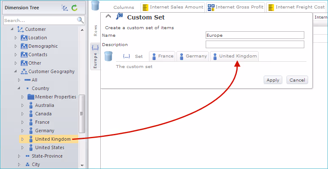Click the Set braces icon in dialog
This screenshot has width=328, height=169.
tap(126, 56)
